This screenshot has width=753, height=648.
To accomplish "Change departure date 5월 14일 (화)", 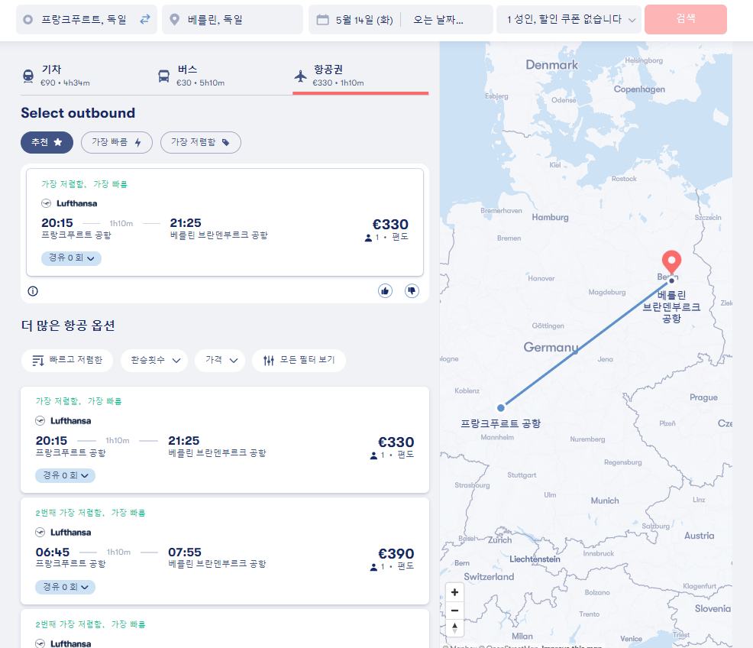I will 364,20.
